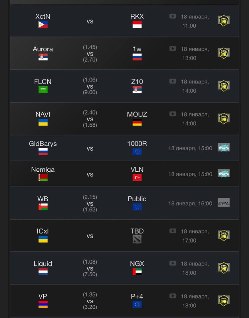
Task: Choose NGX odds 7.50
Action: 90,274
